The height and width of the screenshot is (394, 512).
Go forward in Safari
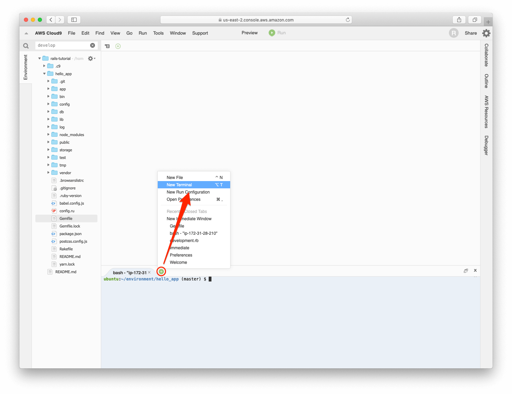coord(60,20)
